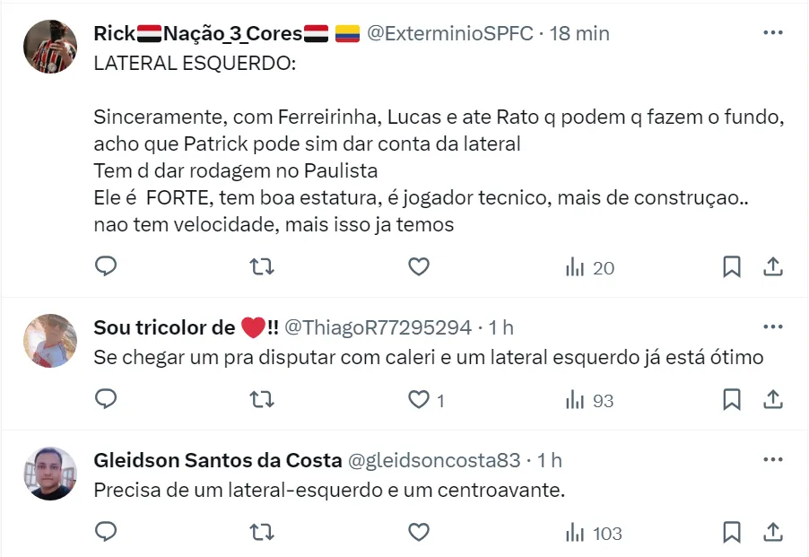View analytics showing 93 views
The height and width of the screenshot is (557, 809).
point(589,400)
